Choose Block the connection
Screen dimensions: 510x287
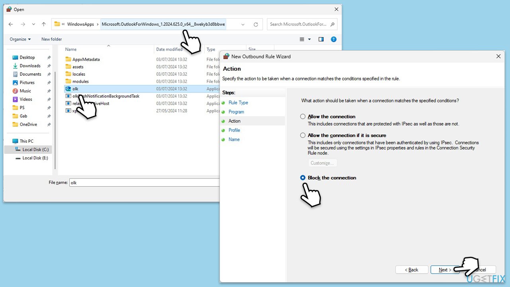tap(303, 177)
